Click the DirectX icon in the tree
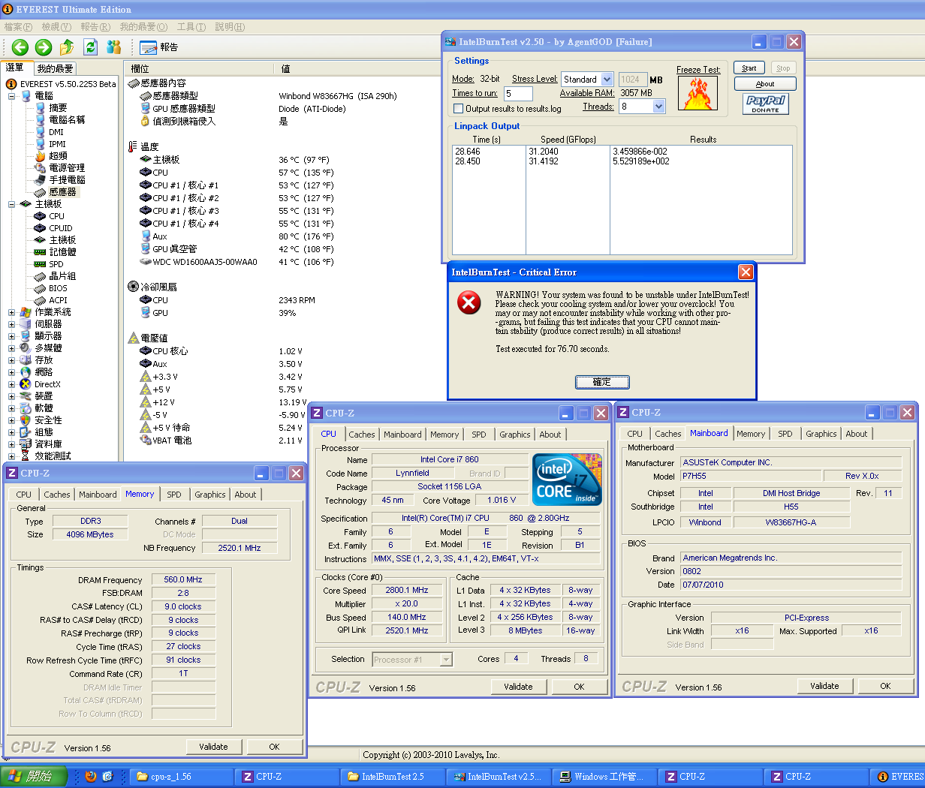 point(26,384)
